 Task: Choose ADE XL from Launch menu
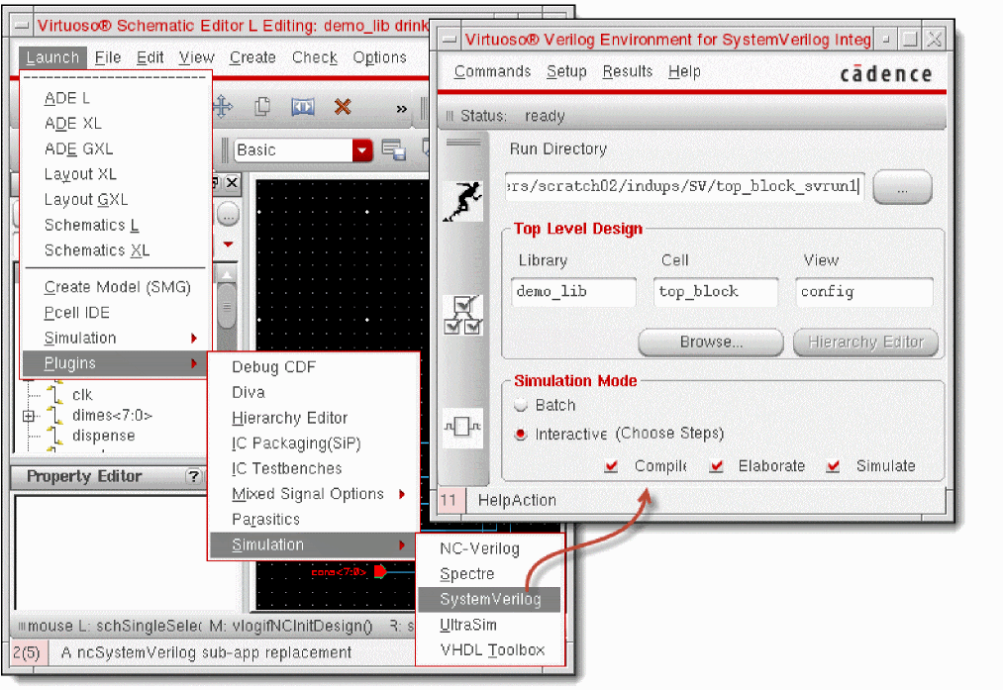point(115,124)
